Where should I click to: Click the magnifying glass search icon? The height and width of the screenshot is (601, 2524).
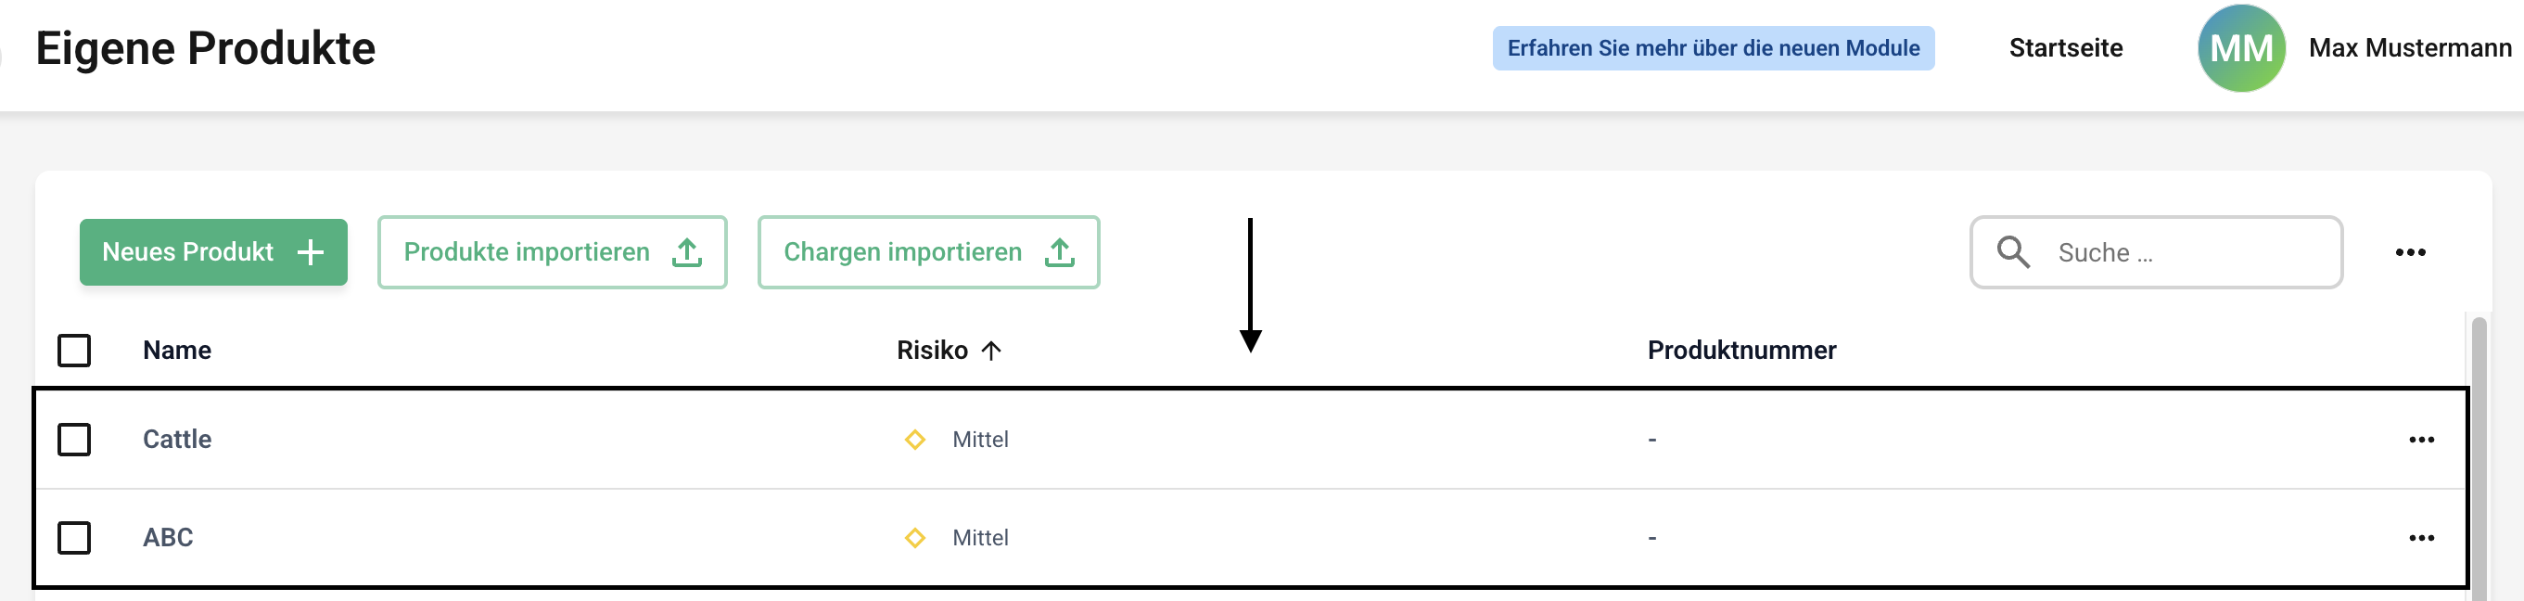pos(2013,252)
